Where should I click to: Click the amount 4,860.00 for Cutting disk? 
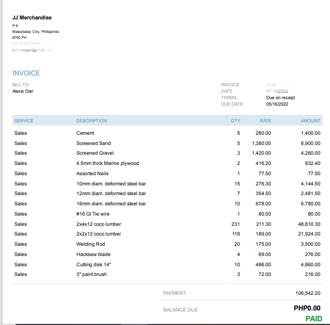pyautogui.click(x=311, y=265)
